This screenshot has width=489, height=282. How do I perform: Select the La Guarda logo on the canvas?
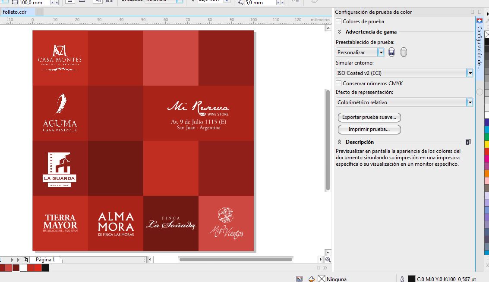[59, 170]
